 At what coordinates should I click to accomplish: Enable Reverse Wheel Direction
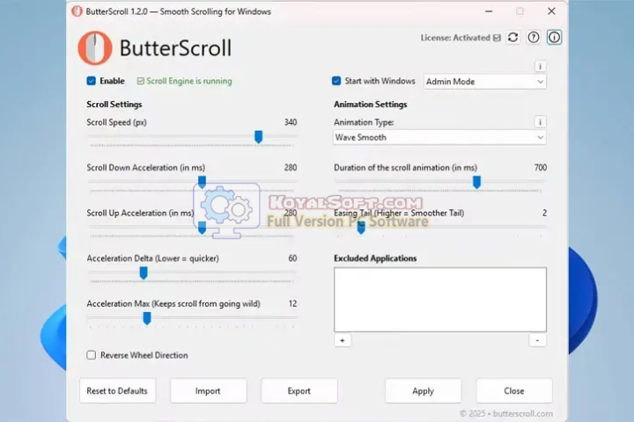click(x=91, y=355)
